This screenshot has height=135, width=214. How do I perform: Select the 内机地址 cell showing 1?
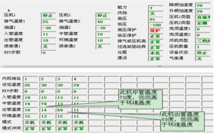pyautogui.click(x=31, y=79)
